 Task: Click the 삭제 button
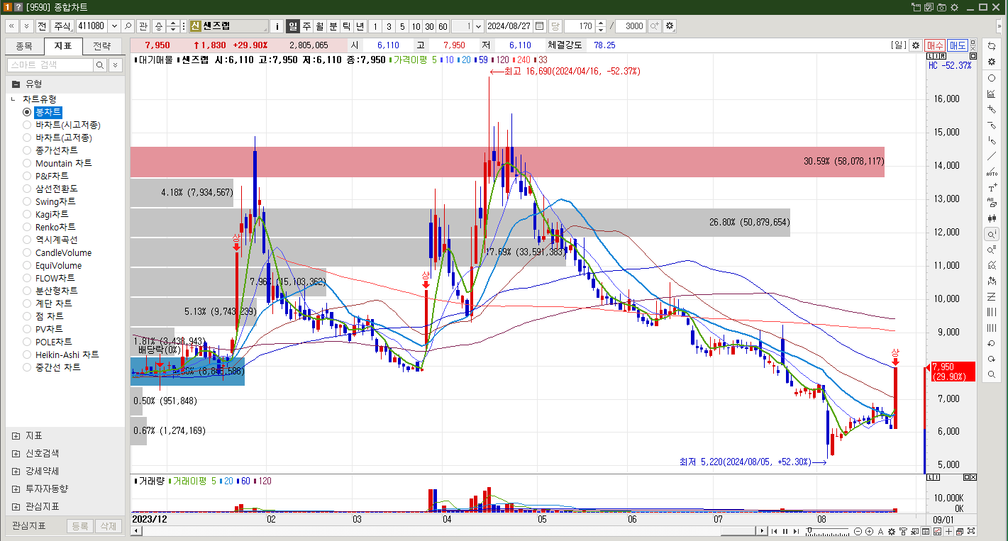(108, 526)
